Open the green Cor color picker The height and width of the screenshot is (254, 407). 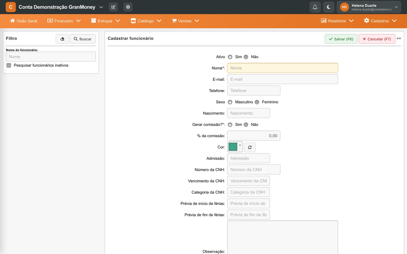[x=235, y=147]
